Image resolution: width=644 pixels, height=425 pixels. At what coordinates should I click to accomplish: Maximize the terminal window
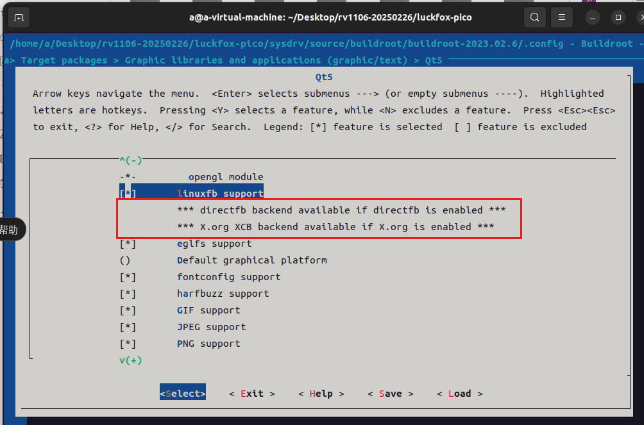tap(618, 18)
